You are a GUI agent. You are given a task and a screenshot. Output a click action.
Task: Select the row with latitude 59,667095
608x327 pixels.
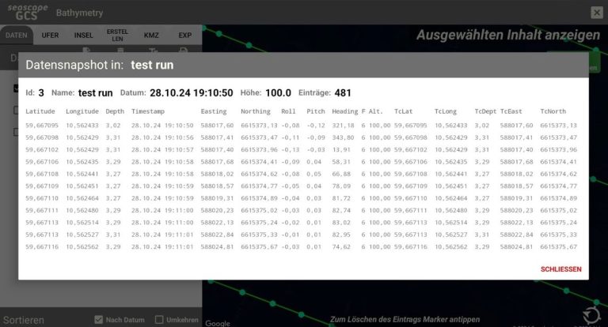pyautogui.click(x=302, y=126)
